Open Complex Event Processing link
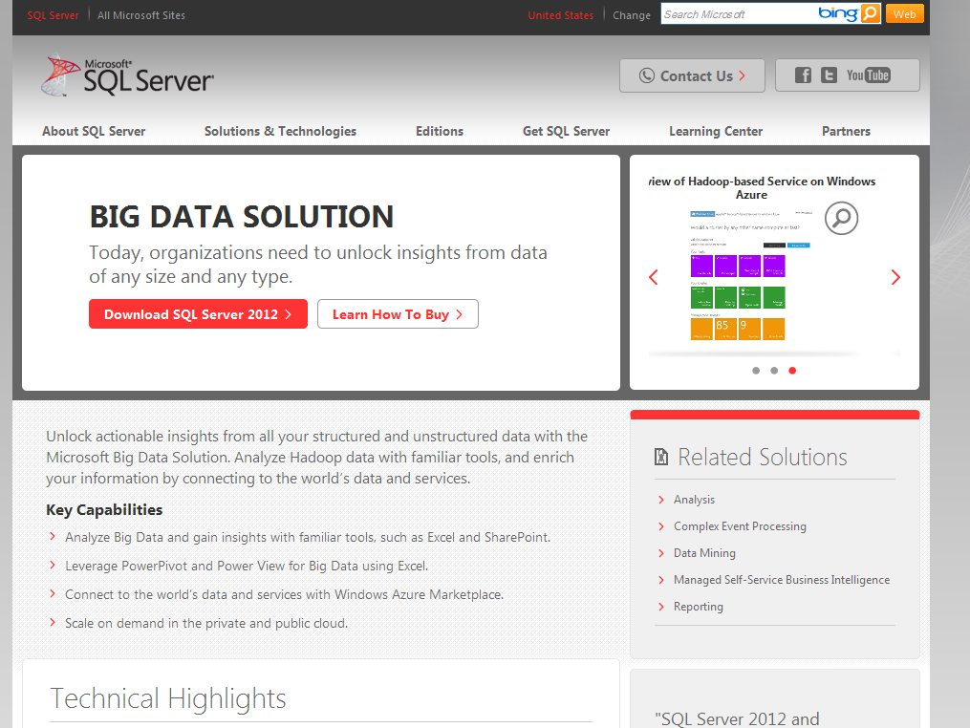This screenshot has width=970, height=728. coord(740,526)
